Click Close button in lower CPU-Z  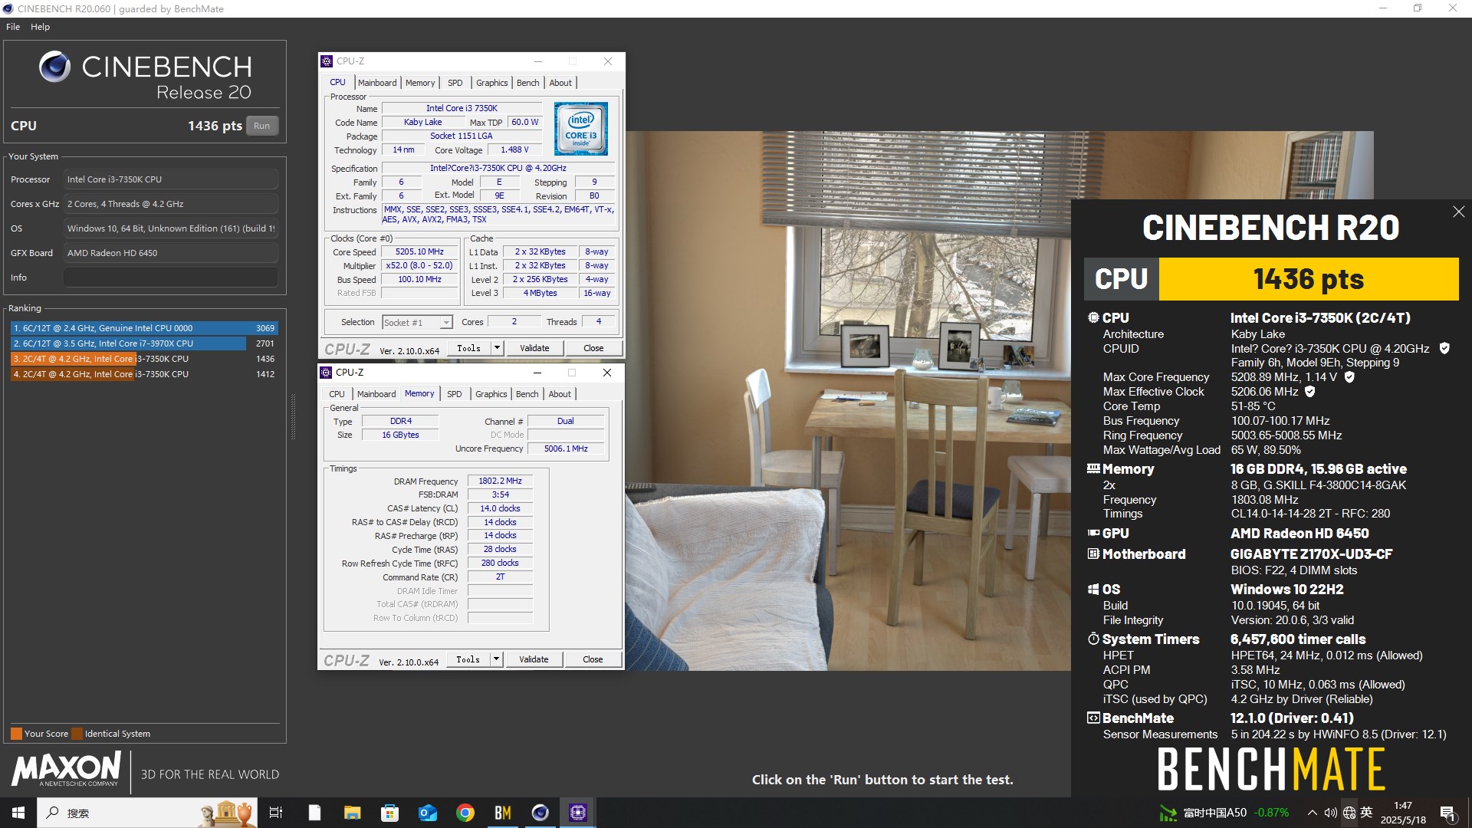[x=593, y=659]
